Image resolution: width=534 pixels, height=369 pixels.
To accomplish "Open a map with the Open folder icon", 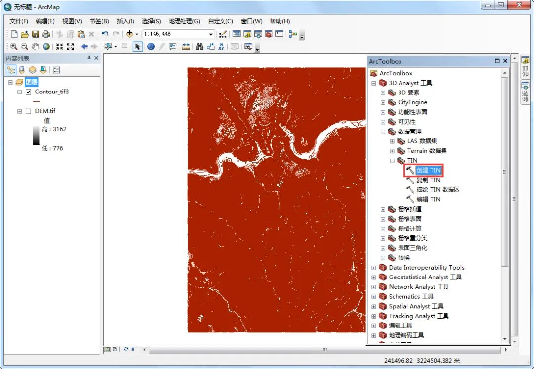I will point(25,34).
